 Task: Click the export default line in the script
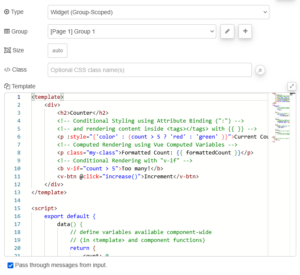point(70,216)
